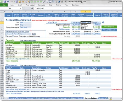
Task: Open the Page Layout ribbon tab
Action: pos(30,5)
